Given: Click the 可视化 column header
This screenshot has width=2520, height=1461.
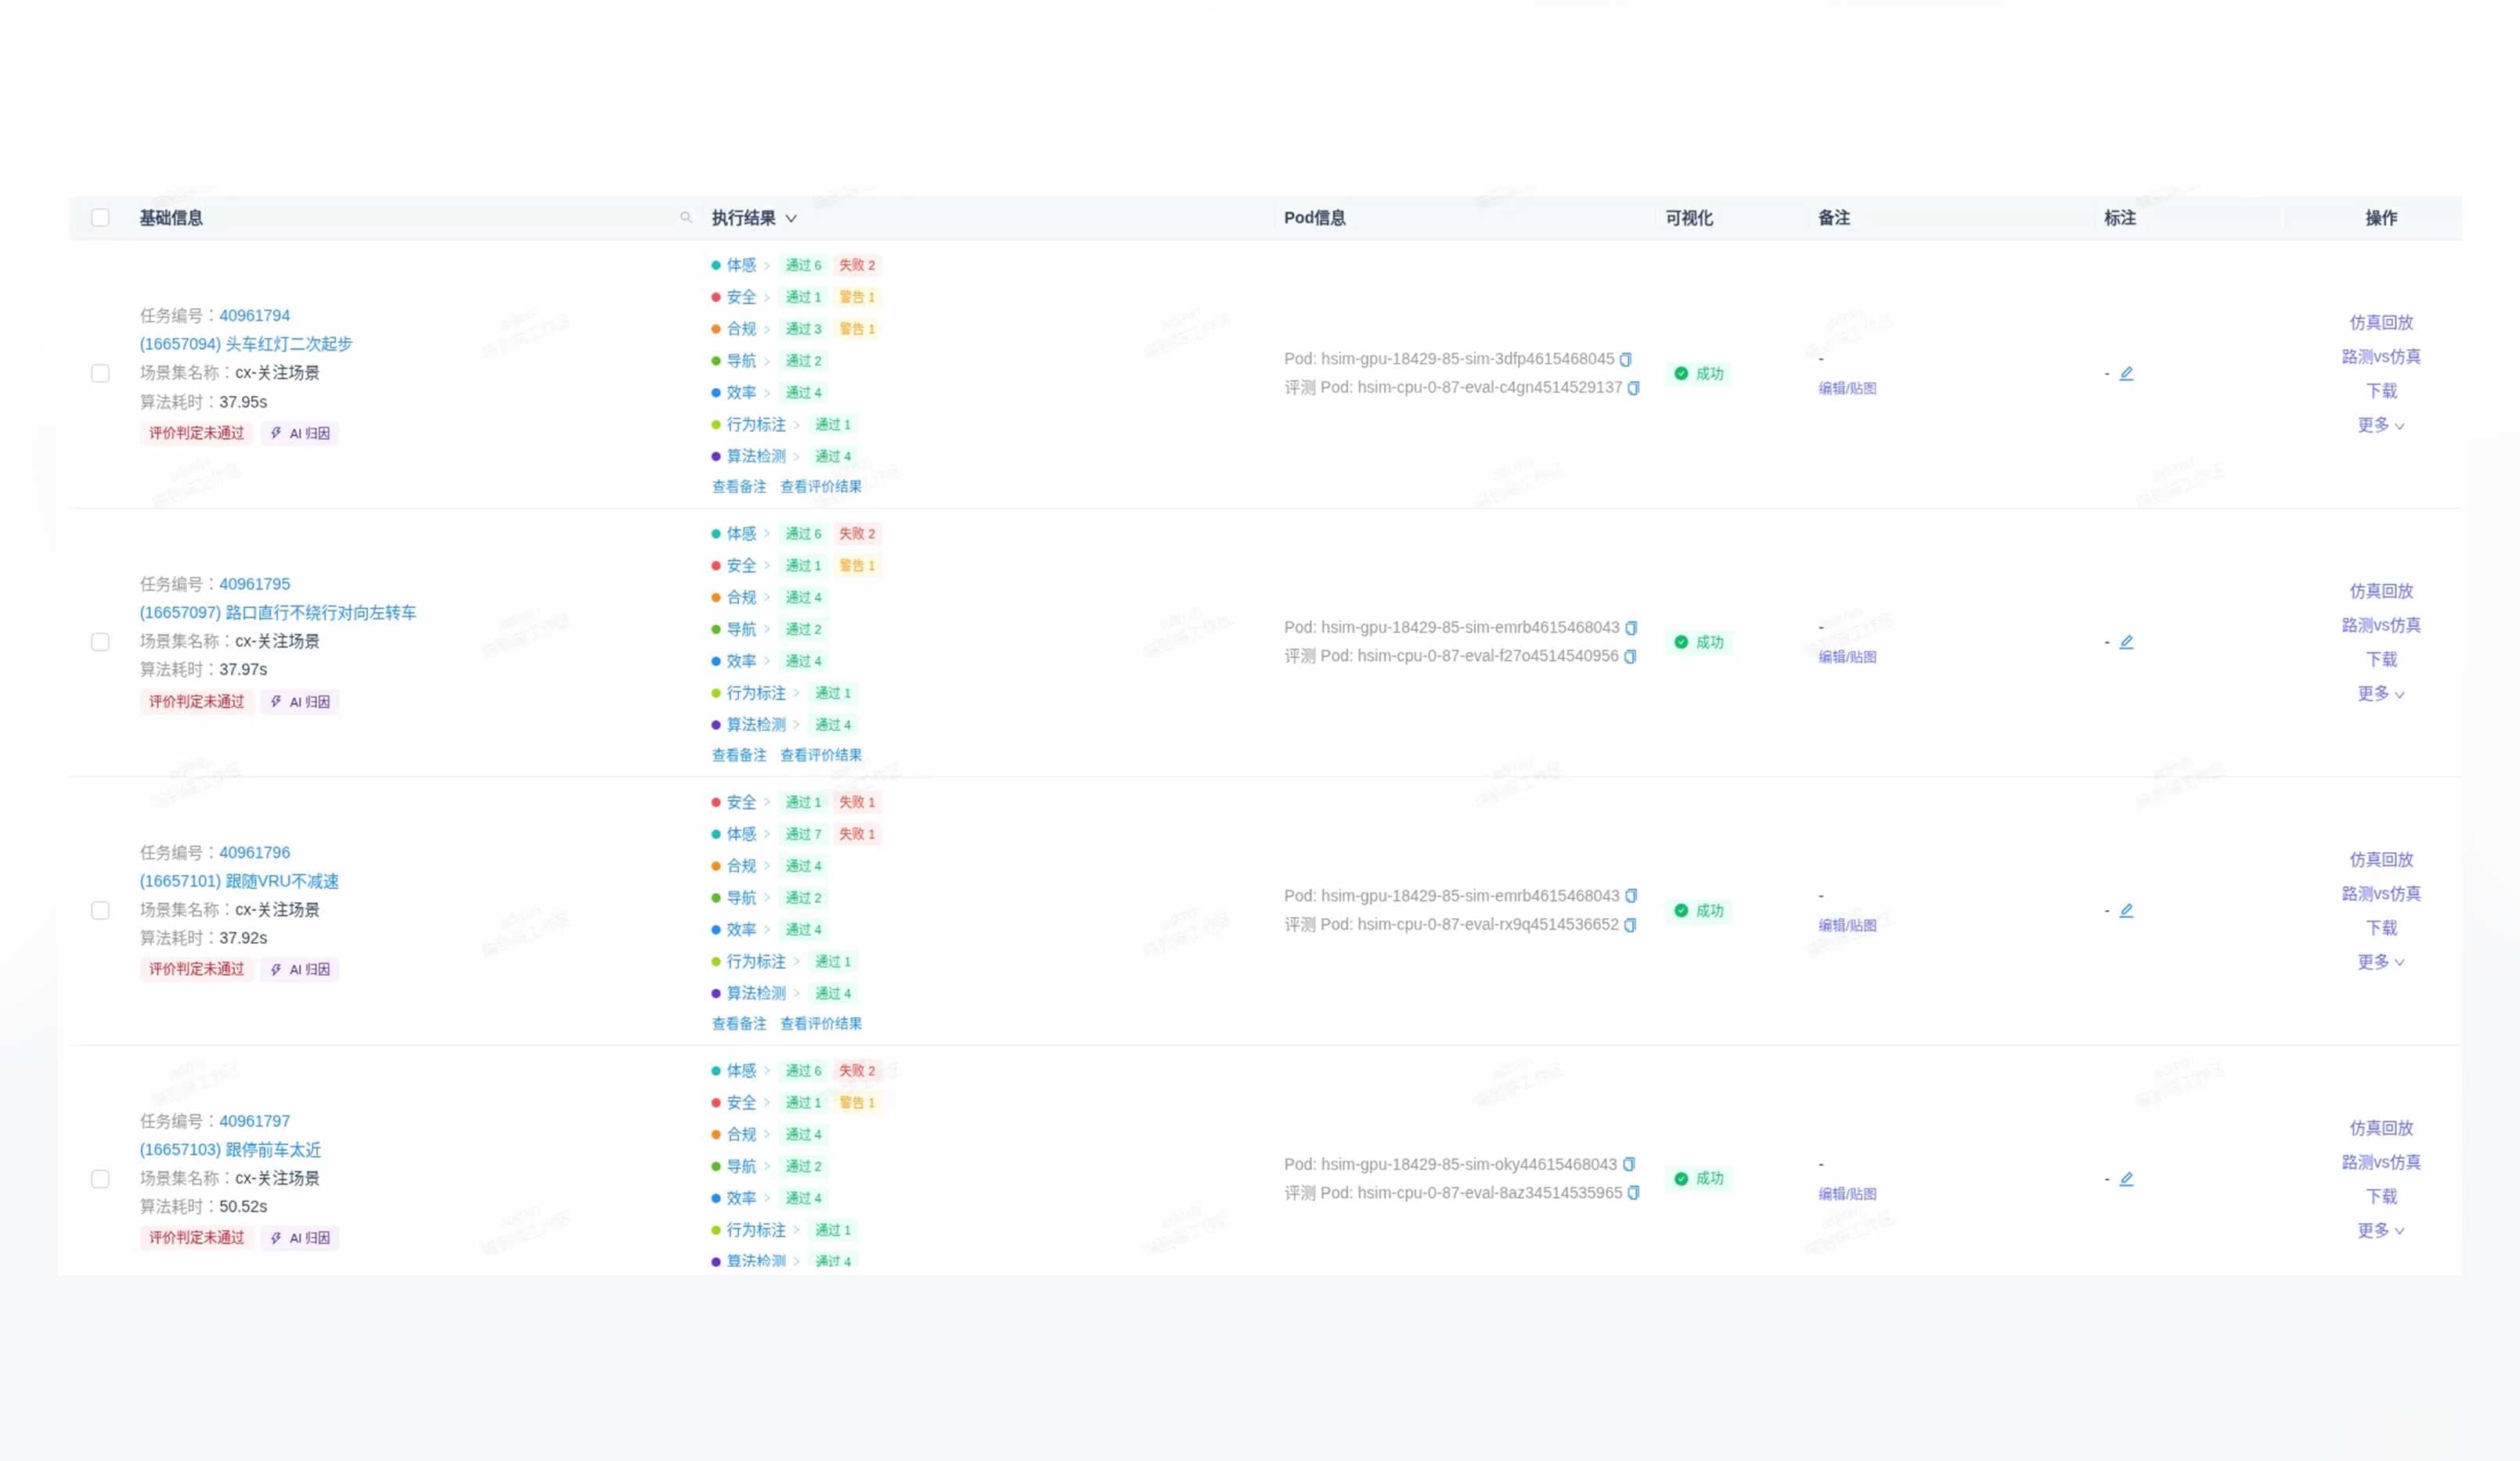Looking at the screenshot, I should [x=1689, y=218].
